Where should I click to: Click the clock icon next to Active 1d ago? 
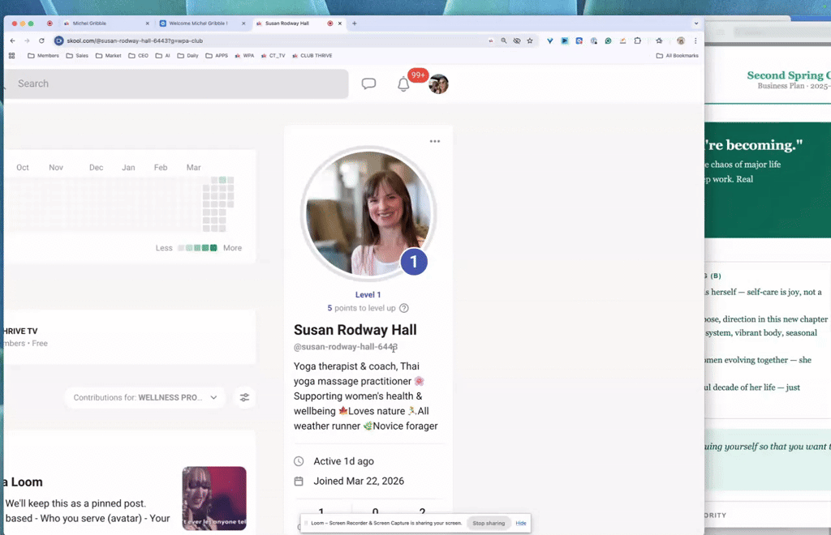[299, 461]
